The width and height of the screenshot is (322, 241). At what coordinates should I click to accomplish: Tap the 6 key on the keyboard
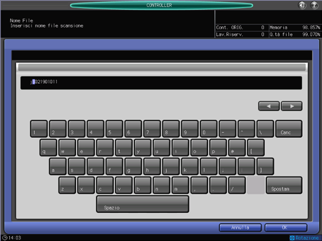click(133, 129)
